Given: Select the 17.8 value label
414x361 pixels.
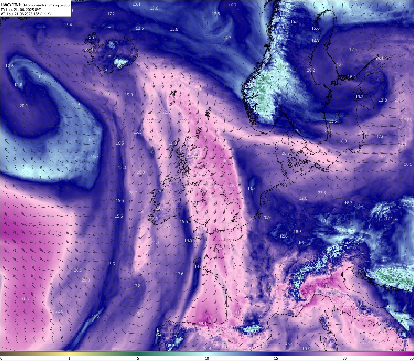Looking at the screenshot, I should click(x=136, y=286).
